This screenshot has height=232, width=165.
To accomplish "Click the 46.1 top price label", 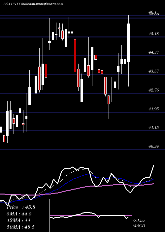I will [x=152, y=12].
